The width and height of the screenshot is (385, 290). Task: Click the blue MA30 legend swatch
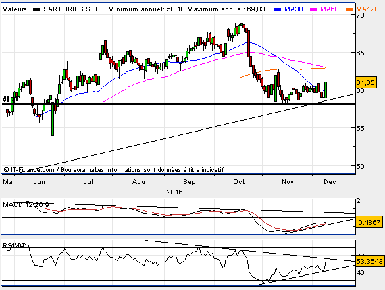point(278,9)
